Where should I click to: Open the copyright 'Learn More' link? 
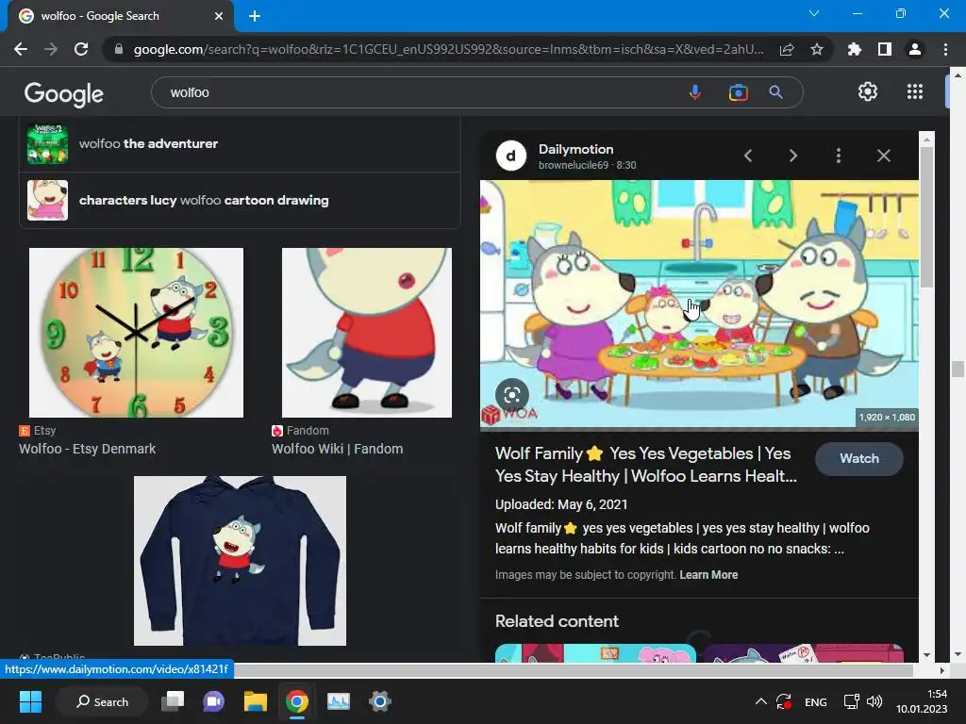click(x=708, y=574)
